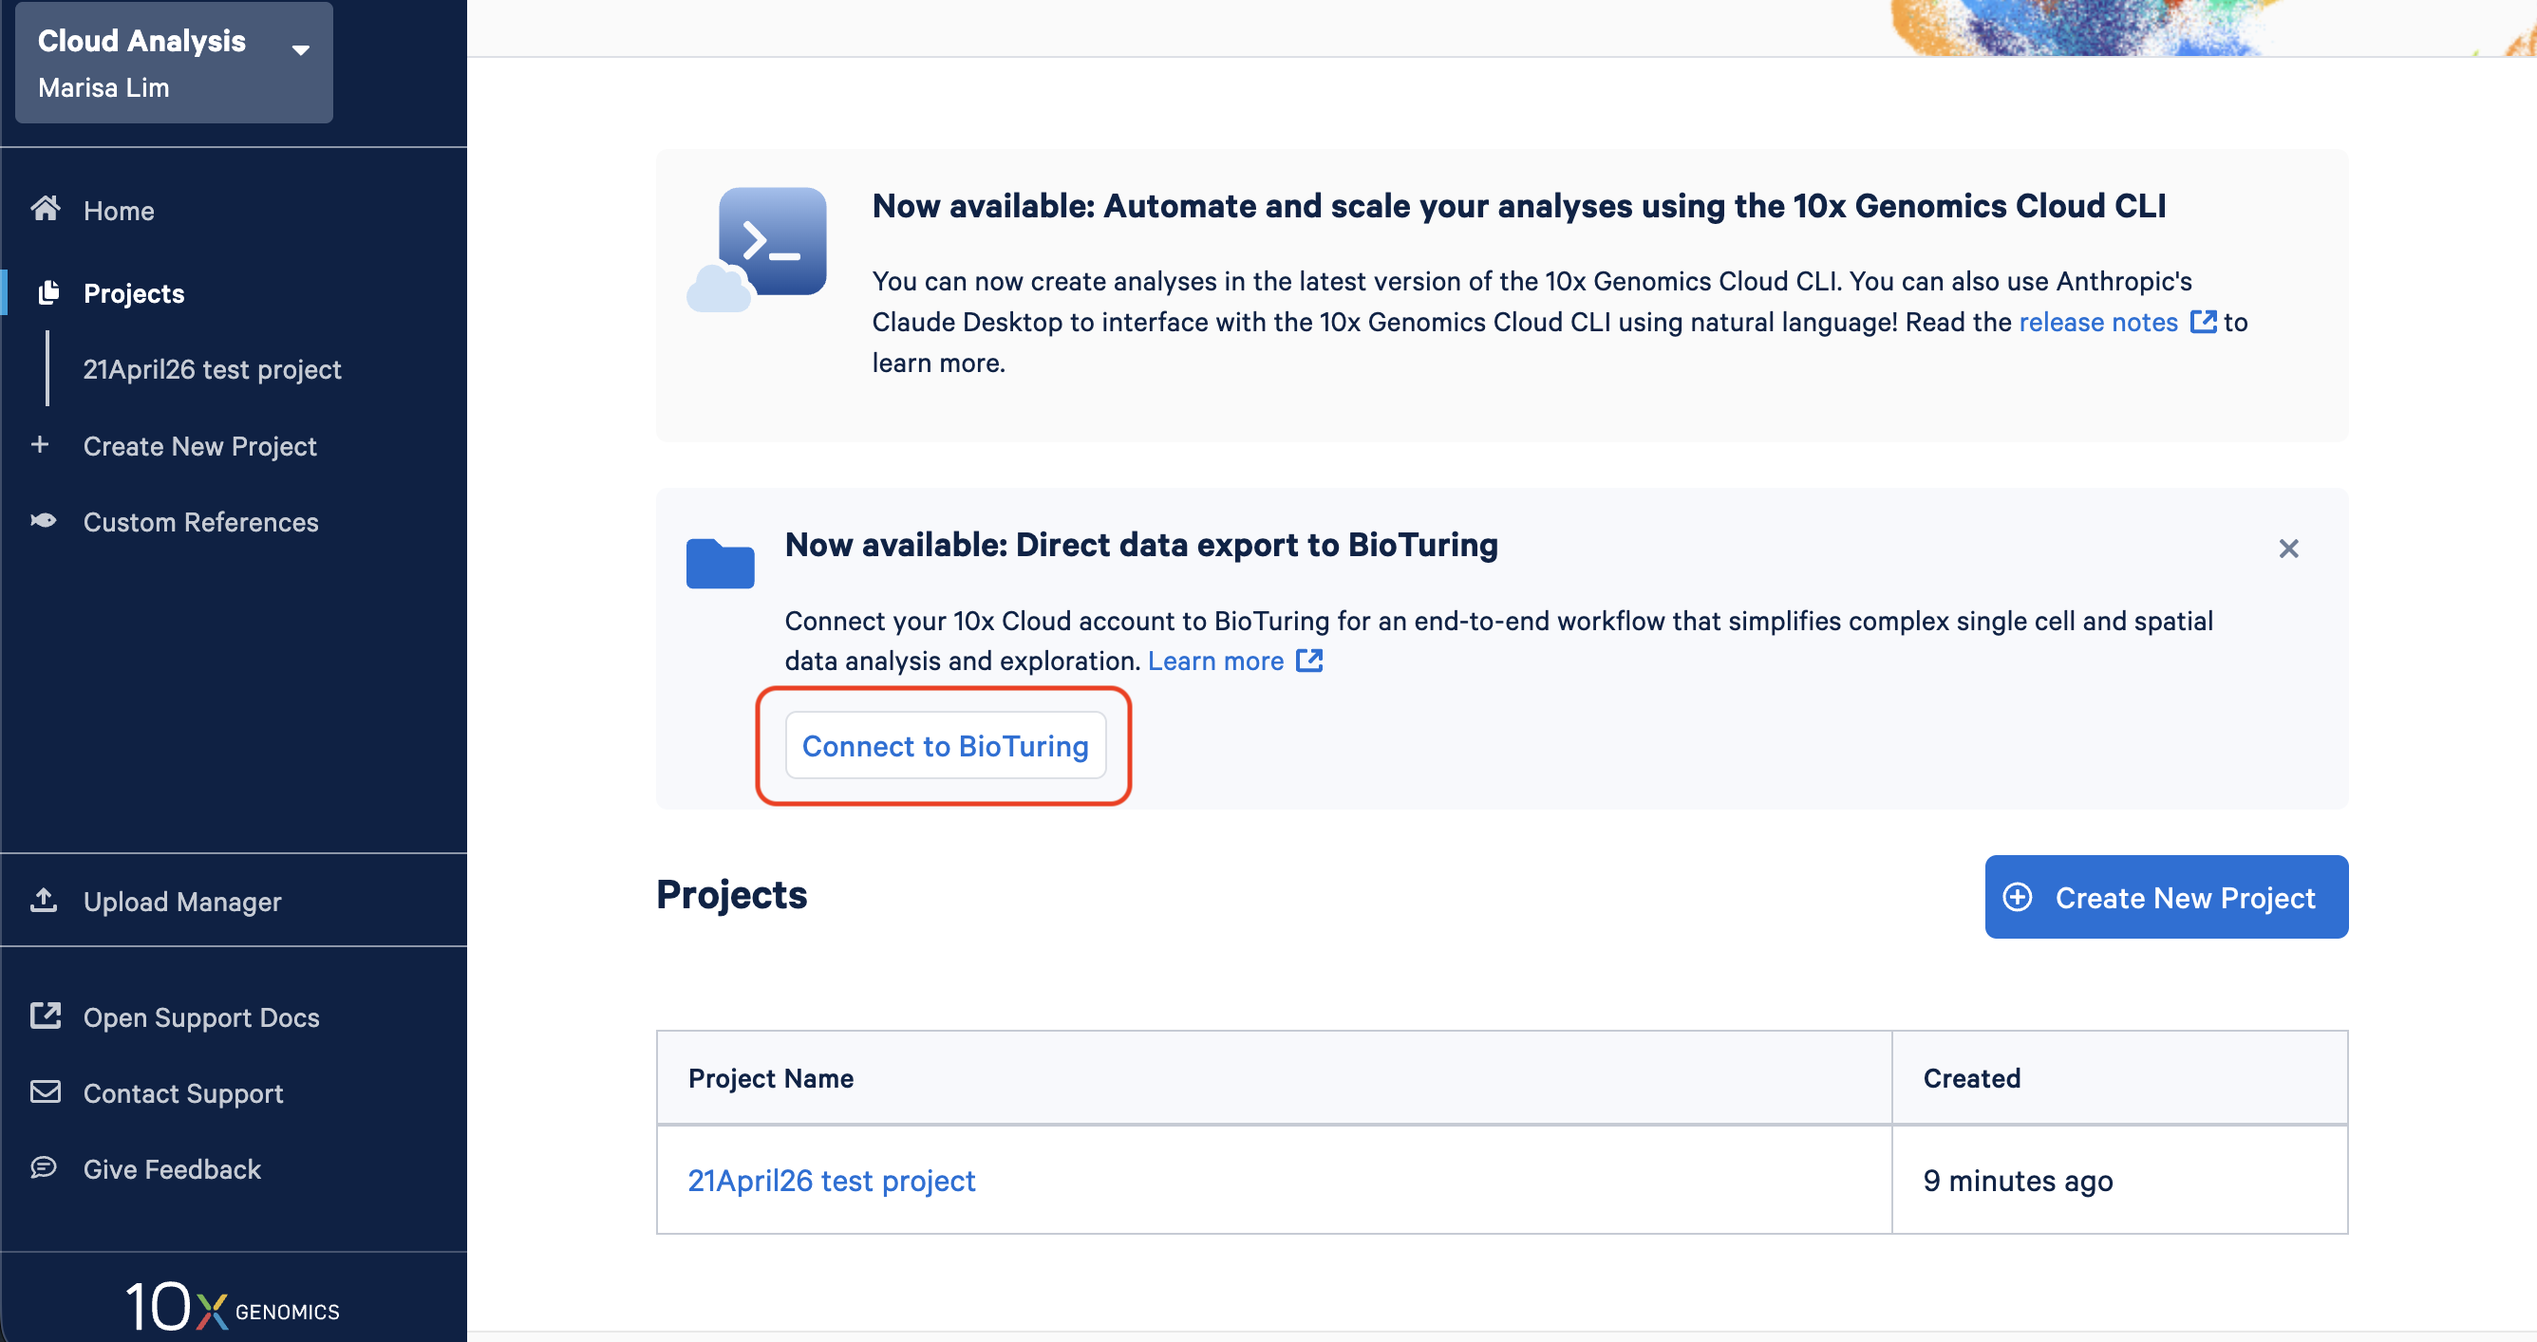
Task: Go to Custom References in the sidebar
Action: (x=201, y=522)
